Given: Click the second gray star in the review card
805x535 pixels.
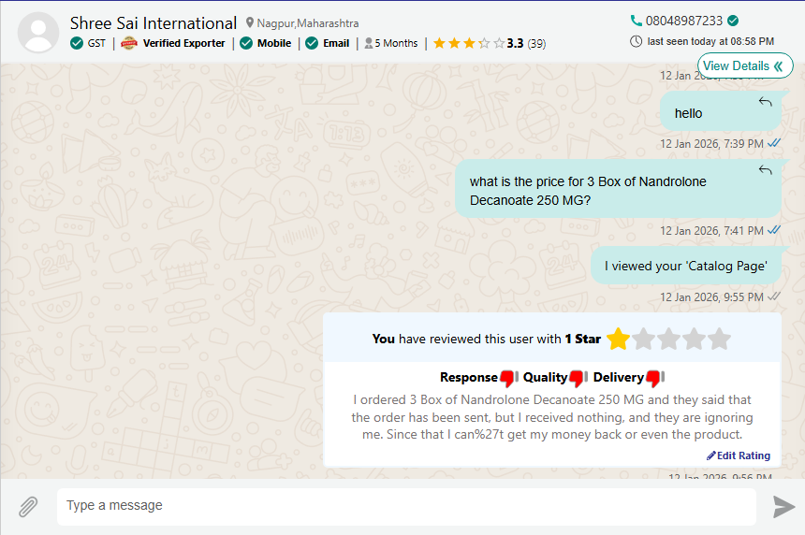Looking at the screenshot, I should click(x=643, y=340).
